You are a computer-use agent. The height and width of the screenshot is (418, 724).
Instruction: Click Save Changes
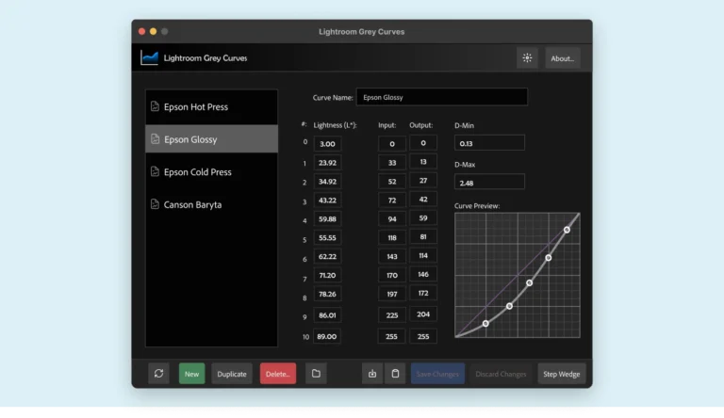coord(437,373)
